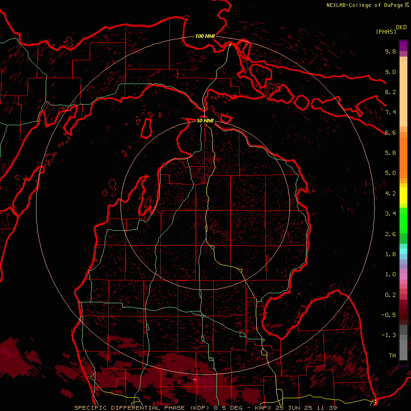Click the TH threshold label
The height and width of the screenshot is (411, 411).
click(x=392, y=355)
